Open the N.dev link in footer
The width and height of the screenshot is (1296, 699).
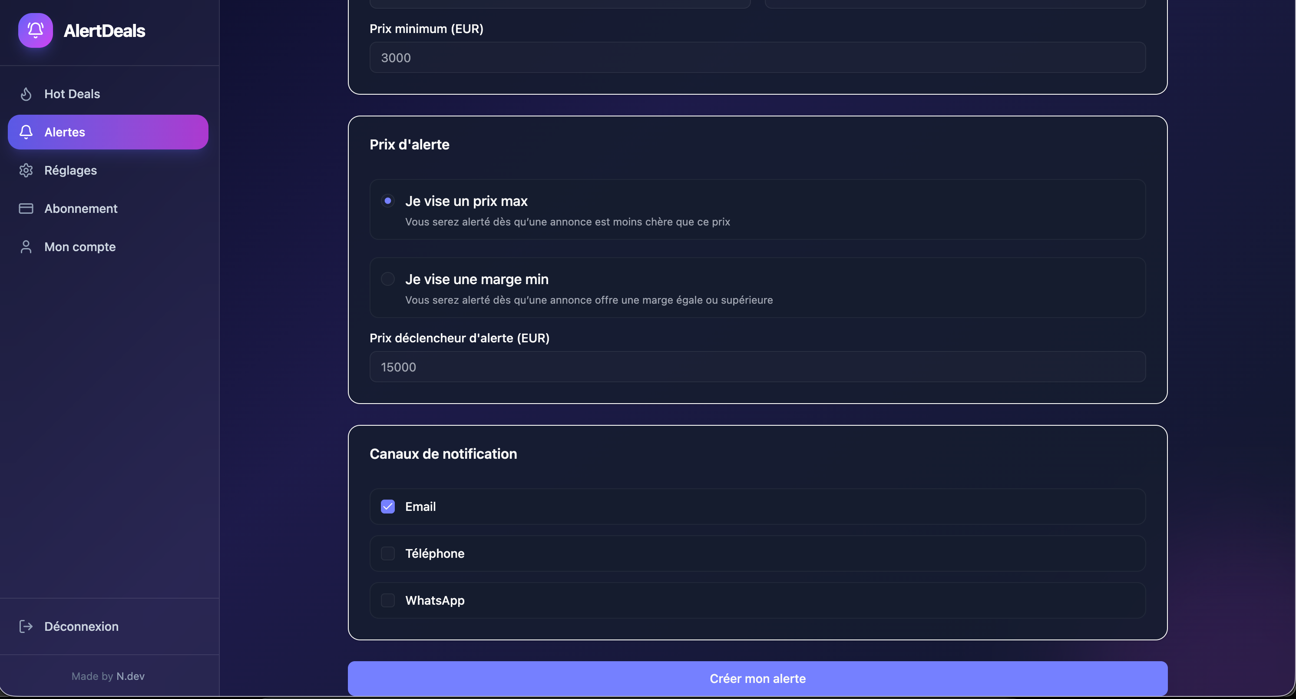click(x=130, y=676)
